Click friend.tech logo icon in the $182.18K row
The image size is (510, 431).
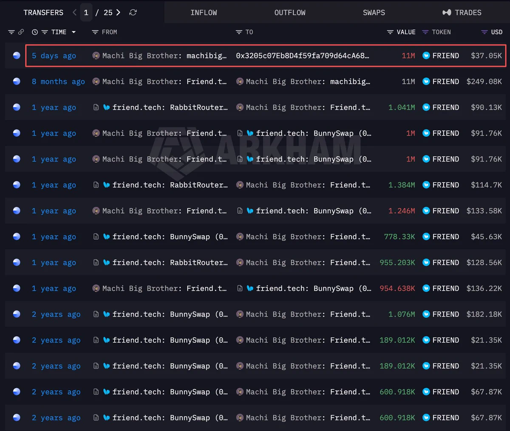106,315
